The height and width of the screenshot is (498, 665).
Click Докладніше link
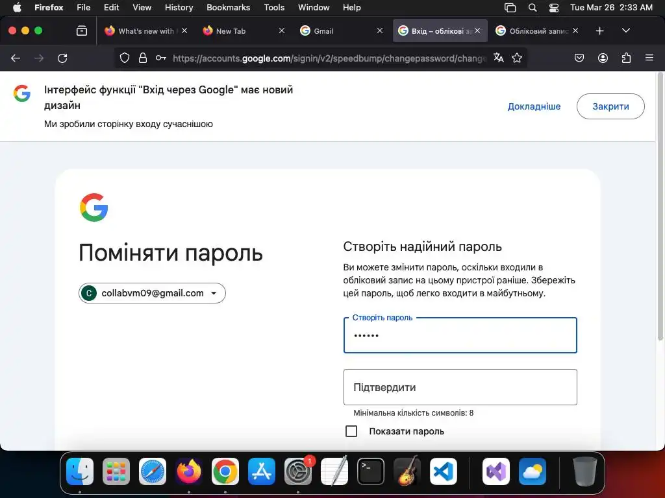coord(534,106)
